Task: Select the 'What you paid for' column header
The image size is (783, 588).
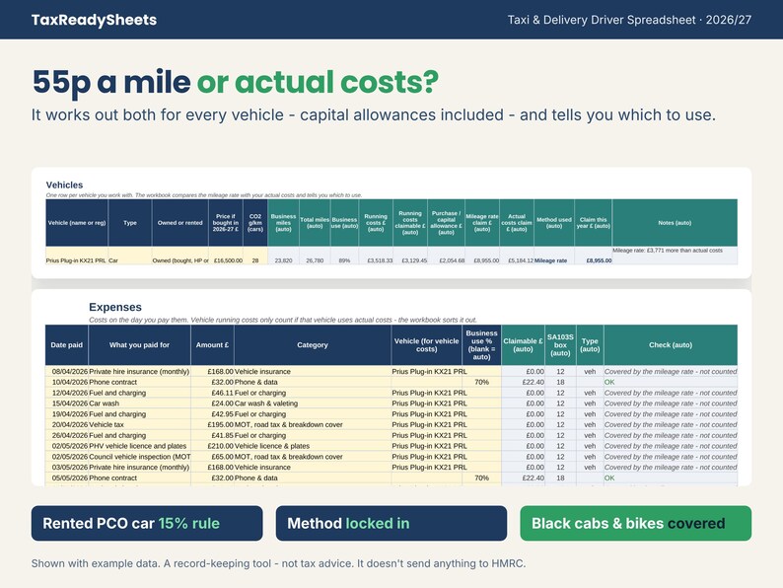Action: tap(139, 344)
